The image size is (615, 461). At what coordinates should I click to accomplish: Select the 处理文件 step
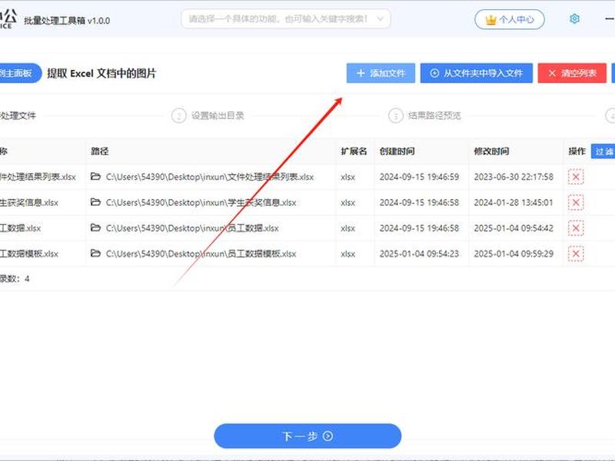click(x=18, y=116)
